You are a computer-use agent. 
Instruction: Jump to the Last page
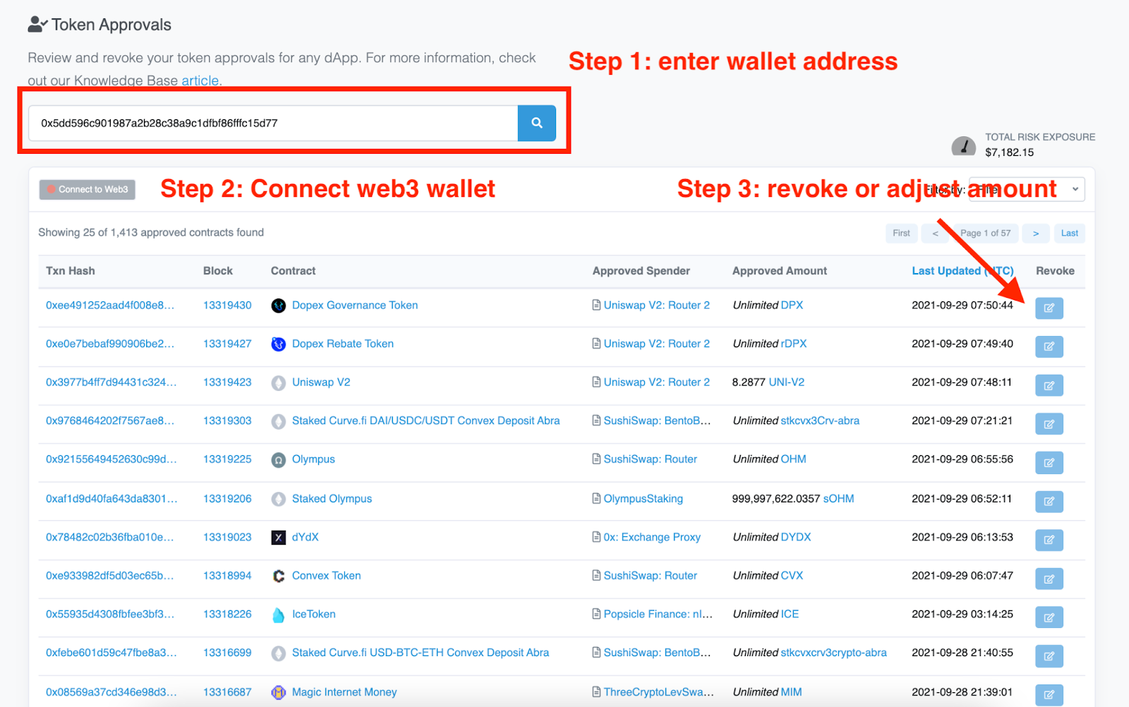(x=1070, y=234)
